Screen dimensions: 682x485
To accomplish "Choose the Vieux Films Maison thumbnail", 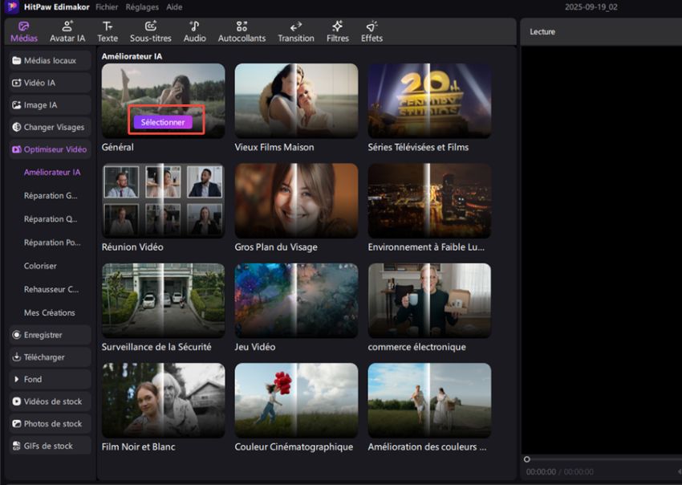I will [296, 100].
